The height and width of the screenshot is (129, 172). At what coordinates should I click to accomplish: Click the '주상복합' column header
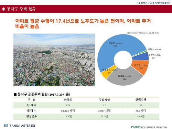tap(104, 100)
